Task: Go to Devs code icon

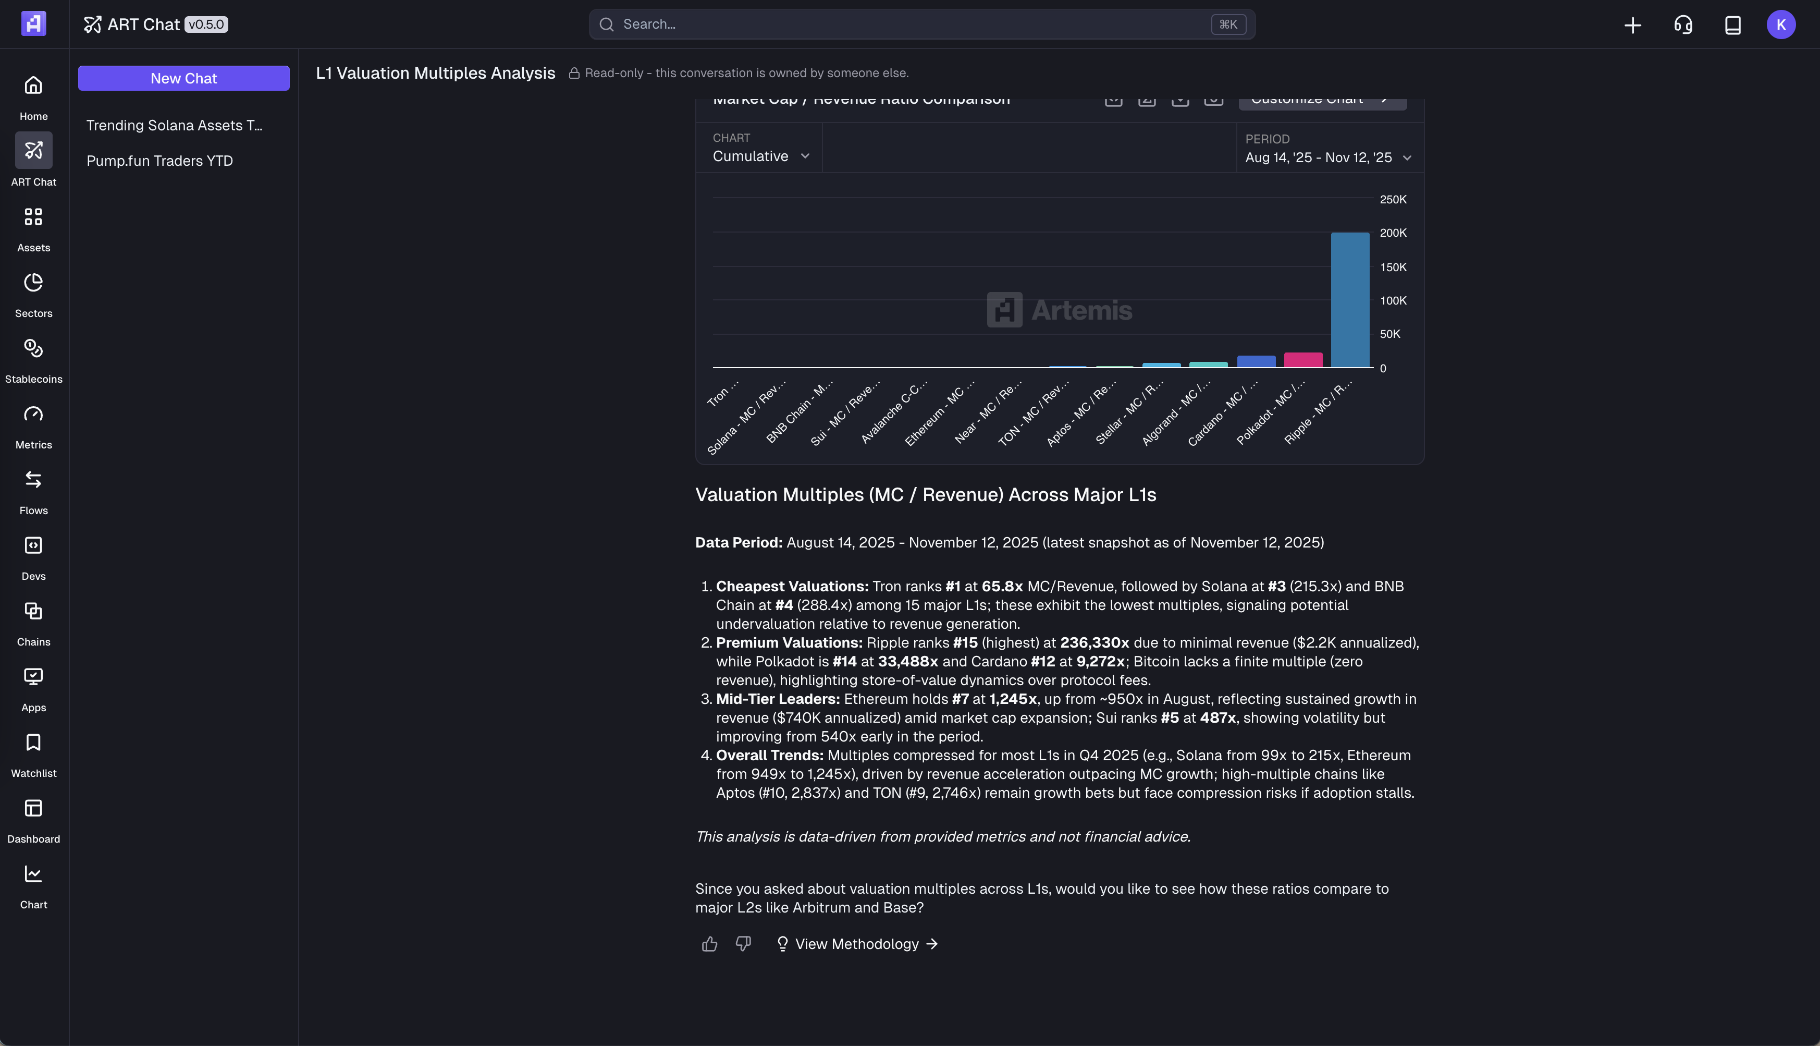Action: [33, 546]
